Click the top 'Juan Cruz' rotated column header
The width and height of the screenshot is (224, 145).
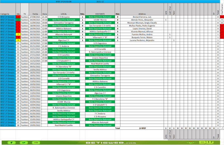click(170, 9)
